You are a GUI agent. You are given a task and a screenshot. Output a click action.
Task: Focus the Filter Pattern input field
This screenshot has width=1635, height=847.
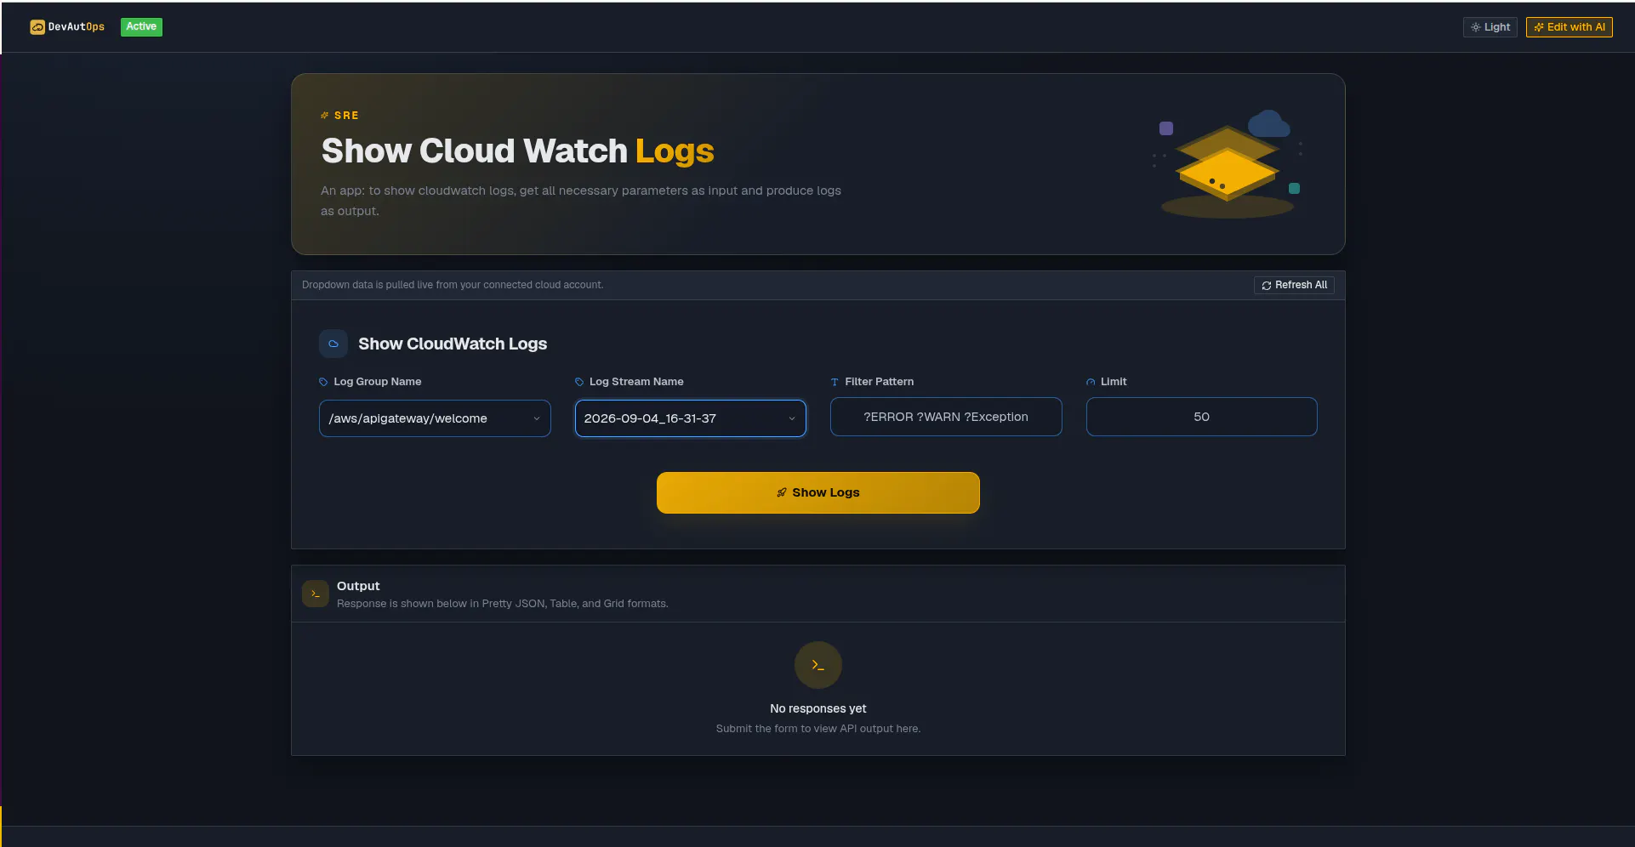coord(946,417)
